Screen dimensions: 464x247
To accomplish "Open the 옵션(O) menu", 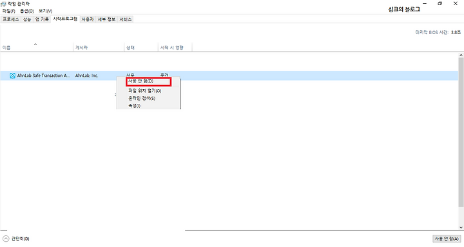I will click(27, 11).
